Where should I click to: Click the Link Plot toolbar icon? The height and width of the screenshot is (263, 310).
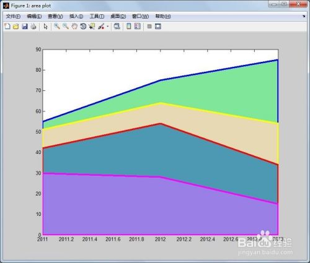[117, 26]
